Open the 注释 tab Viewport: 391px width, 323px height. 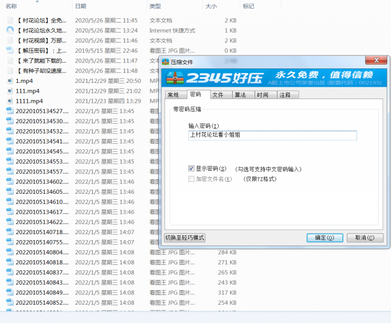(x=285, y=95)
